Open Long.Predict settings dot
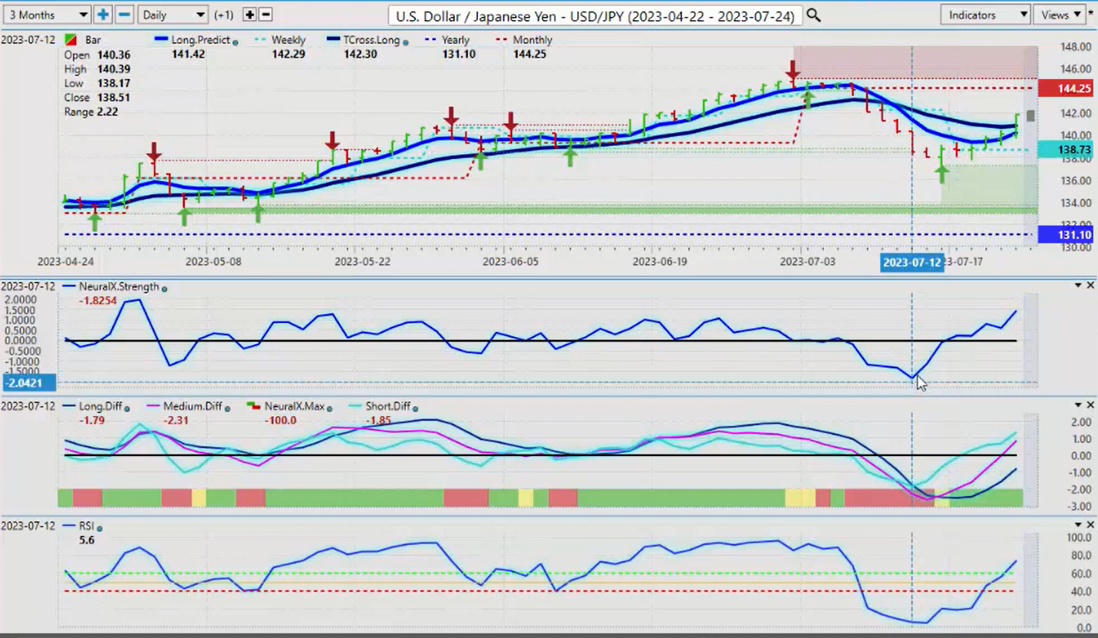 coord(235,42)
